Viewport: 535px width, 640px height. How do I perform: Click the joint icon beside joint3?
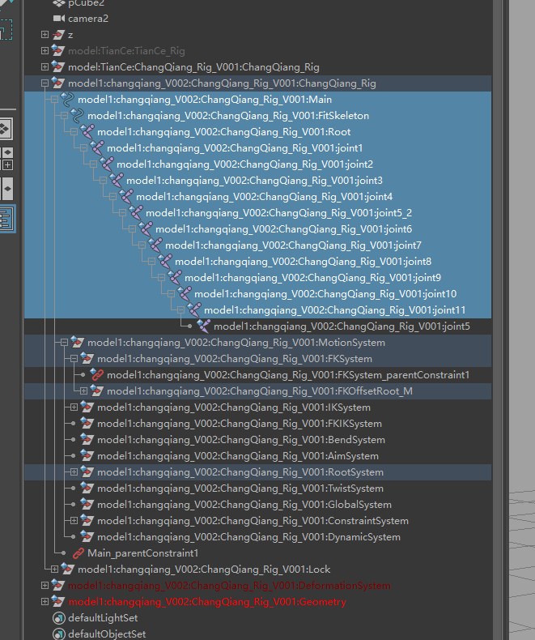(117, 181)
